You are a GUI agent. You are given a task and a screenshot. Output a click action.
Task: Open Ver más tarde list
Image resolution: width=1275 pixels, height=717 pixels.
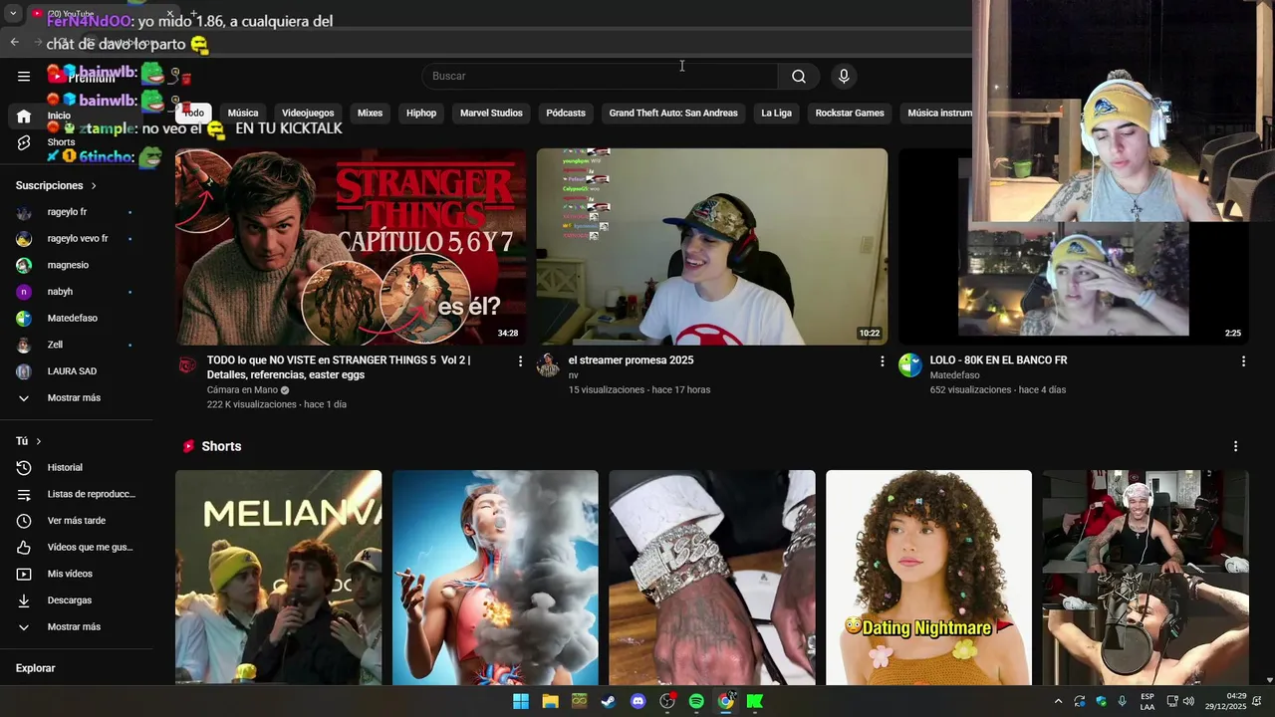[x=77, y=521]
